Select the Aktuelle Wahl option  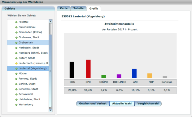click(x=122, y=104)
